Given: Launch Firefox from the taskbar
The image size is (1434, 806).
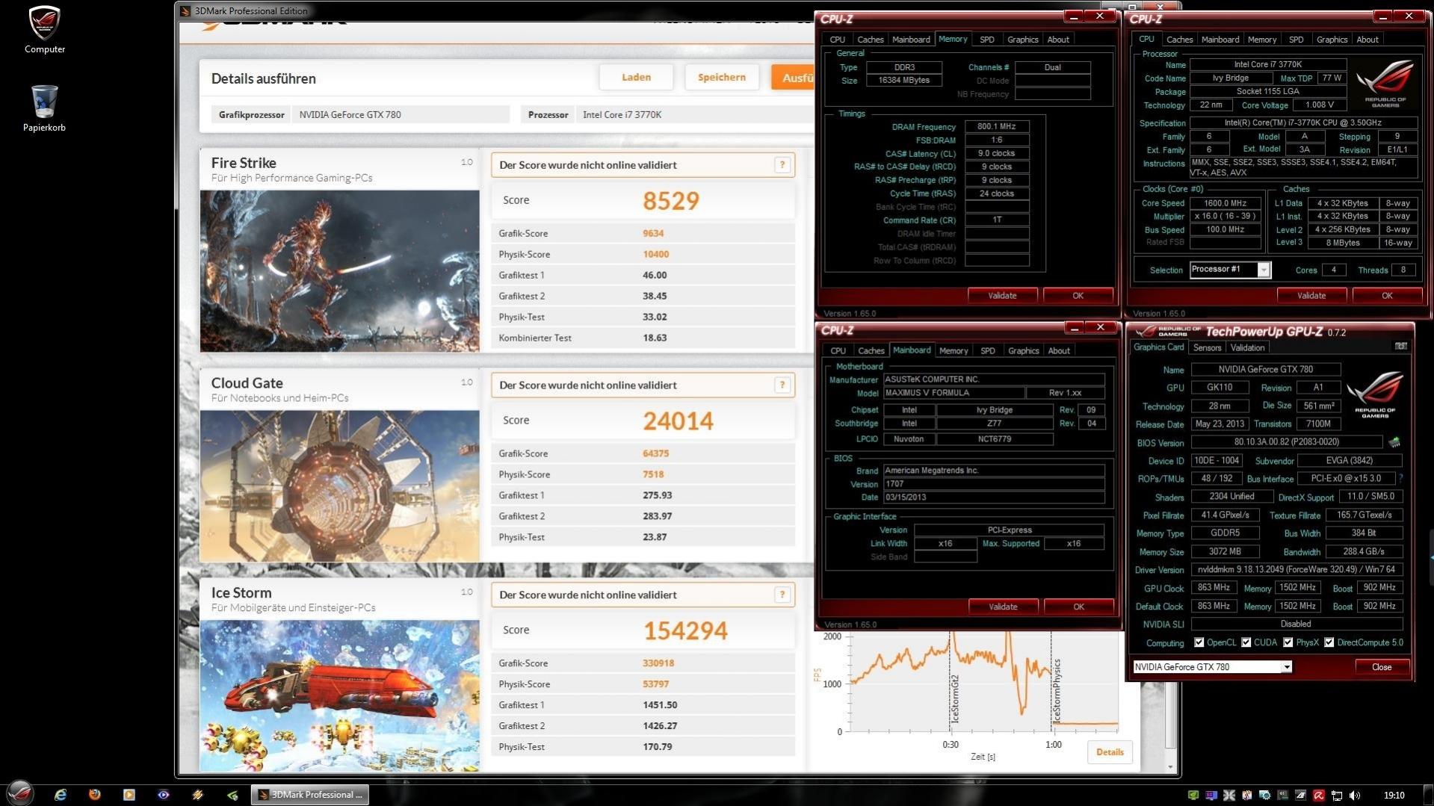Looking at the screenshot, I should coord(95,795).
